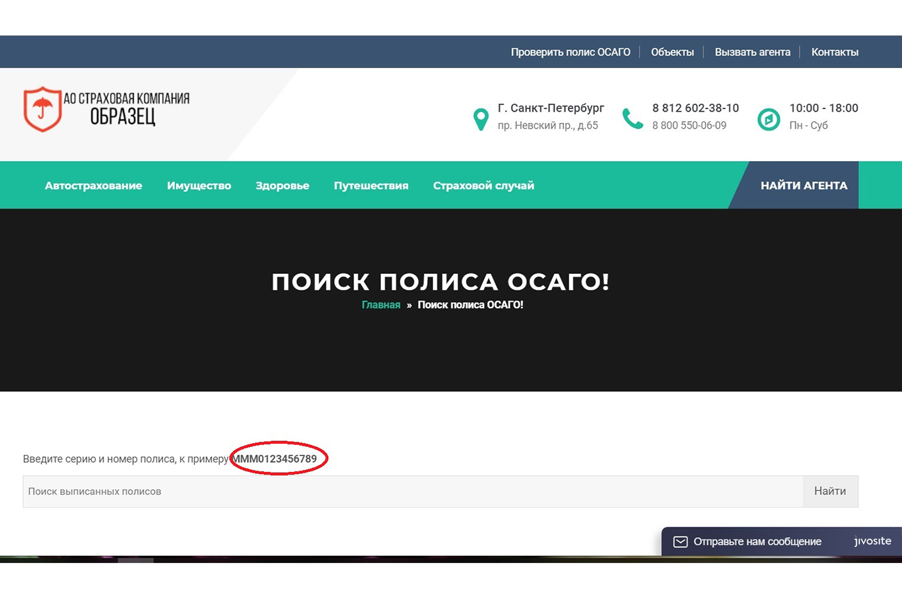Open the jivosite chat branding link
902x602 pixels.
pyautogui.click(x=872, y=541)
